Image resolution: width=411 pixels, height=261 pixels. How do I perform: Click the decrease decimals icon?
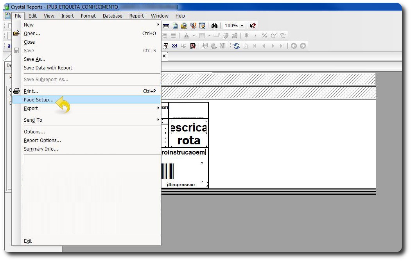tap(283, 36)
